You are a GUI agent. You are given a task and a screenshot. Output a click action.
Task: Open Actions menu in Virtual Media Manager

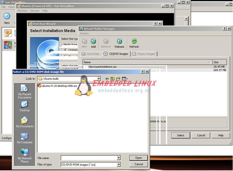[84, 33]
